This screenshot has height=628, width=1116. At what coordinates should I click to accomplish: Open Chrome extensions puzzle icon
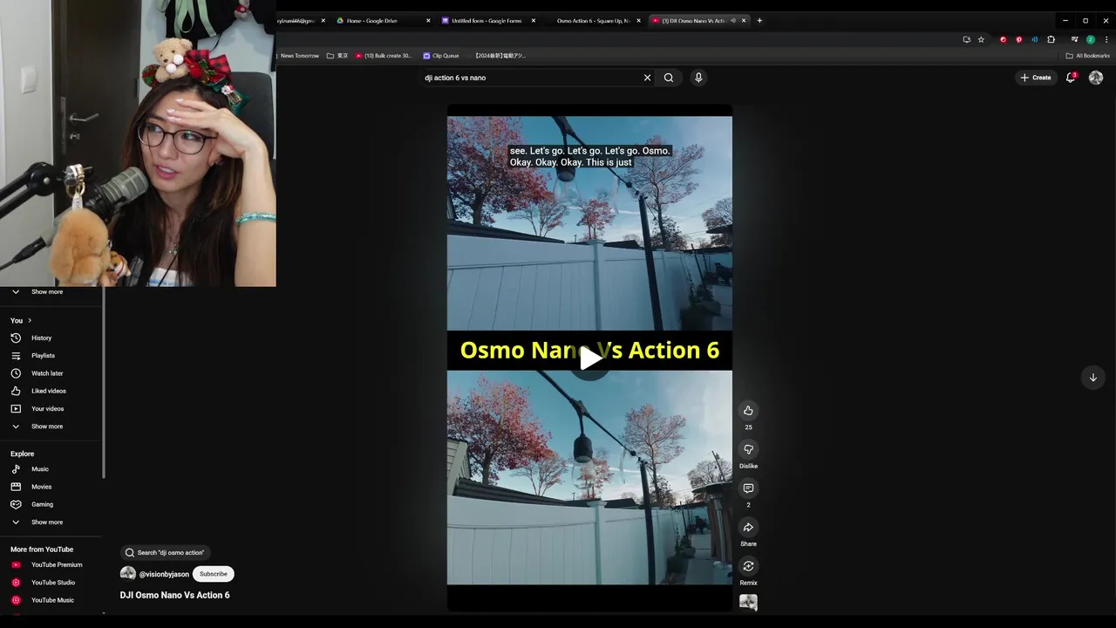[1051, 39]
